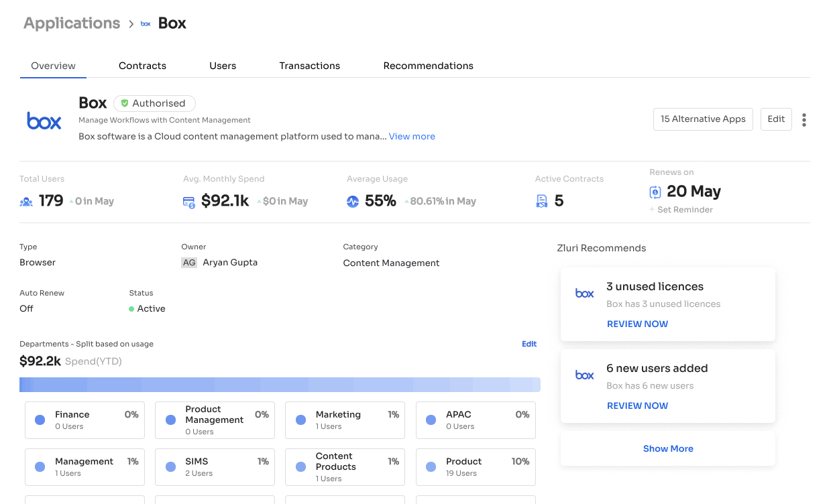831x504 pixels.
Task: Click the green Active status dot
Action: [131, 309]
